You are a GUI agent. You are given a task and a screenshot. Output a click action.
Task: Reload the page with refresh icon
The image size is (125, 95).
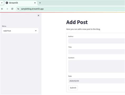pyautogui.click(x=12, y=9)
